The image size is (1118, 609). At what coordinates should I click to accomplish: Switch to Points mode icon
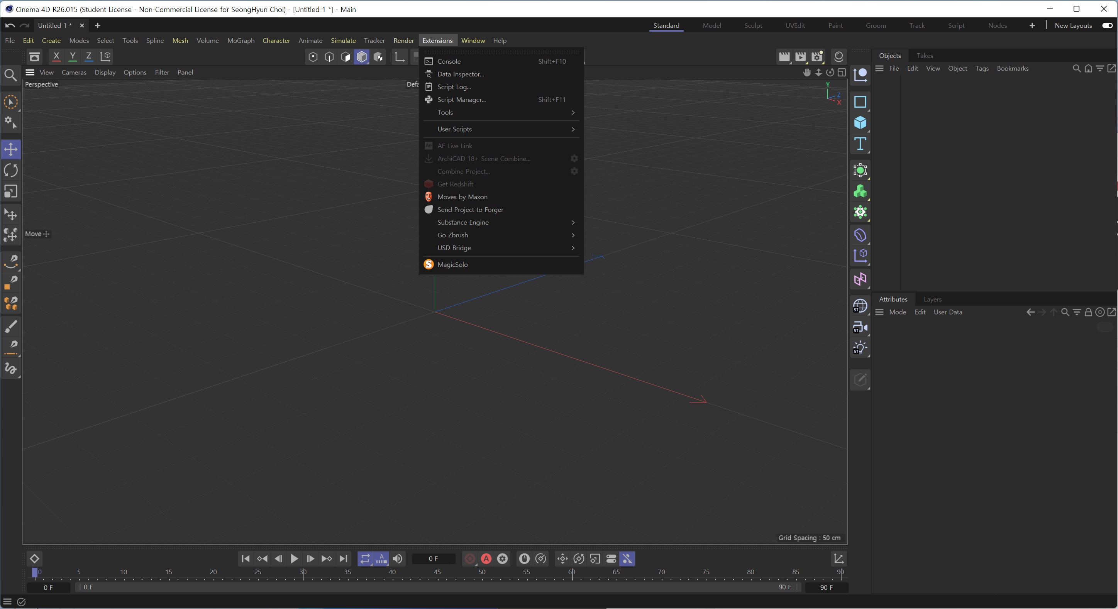(x=313, y=57)
